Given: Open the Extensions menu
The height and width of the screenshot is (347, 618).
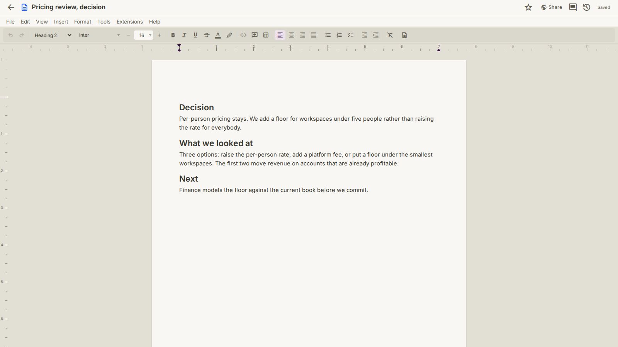Looking at the screenshot, I should pyautogui.click(x=130, y=22).
